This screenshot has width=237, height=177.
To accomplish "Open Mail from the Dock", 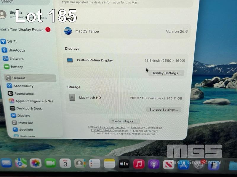I will coord(6,163).
